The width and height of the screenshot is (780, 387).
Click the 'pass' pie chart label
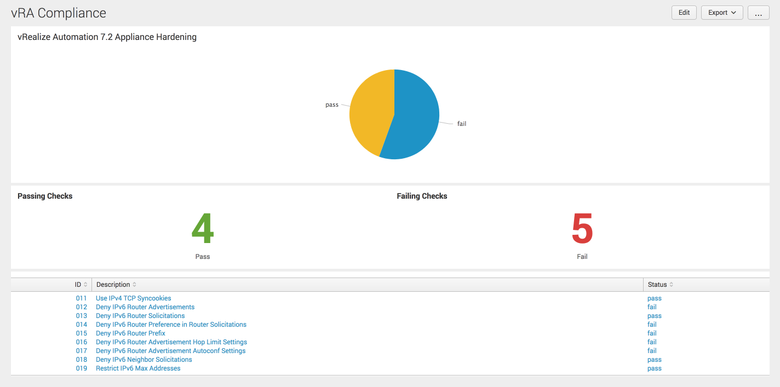click(x=332, y=105)
